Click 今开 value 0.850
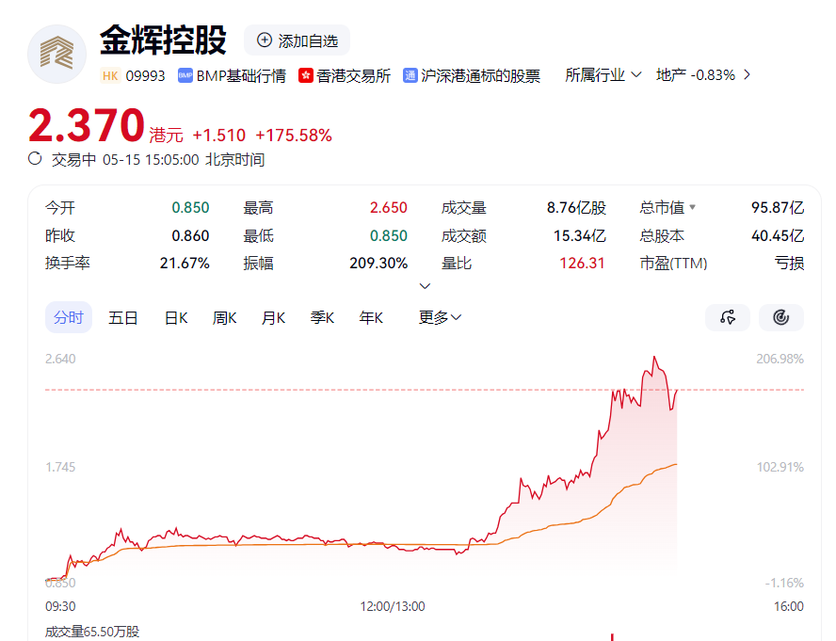 190,207
